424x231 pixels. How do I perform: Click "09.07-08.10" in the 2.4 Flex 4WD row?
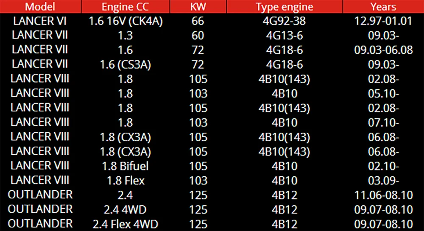pos(383,224)
